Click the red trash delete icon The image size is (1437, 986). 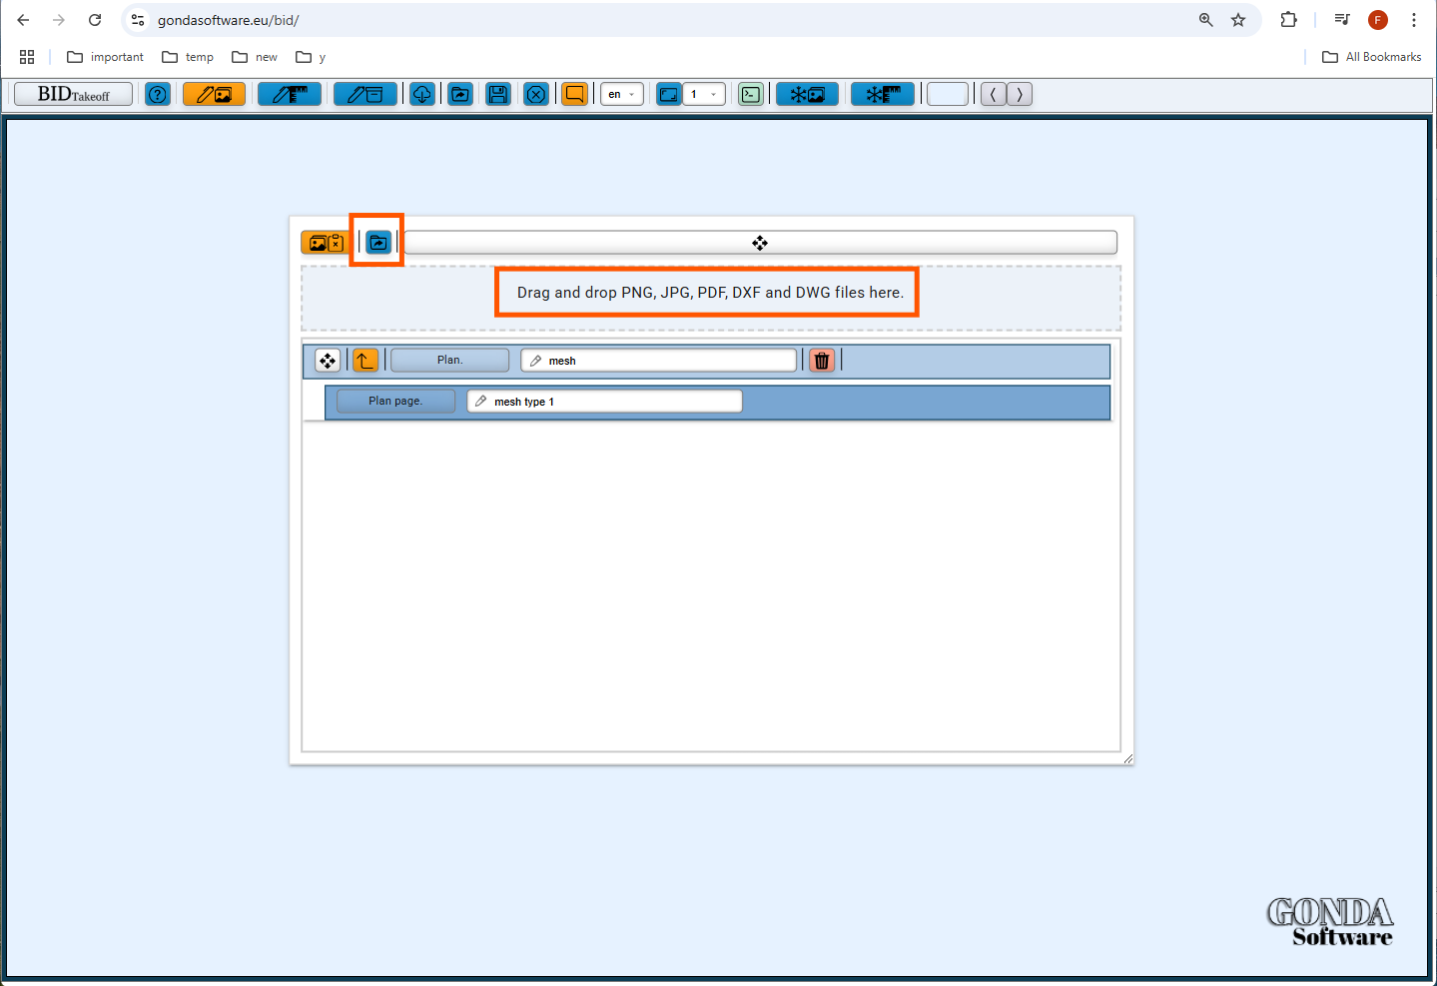click(x=822, y=361)
